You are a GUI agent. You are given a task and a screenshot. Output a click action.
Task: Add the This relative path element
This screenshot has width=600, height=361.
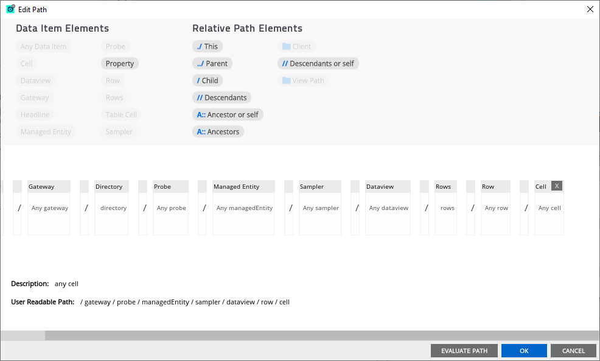[207, 46]
